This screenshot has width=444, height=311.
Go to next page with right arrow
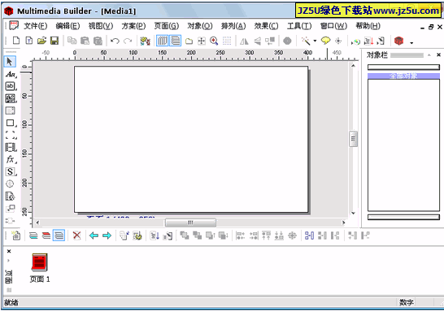click(107, 235)
